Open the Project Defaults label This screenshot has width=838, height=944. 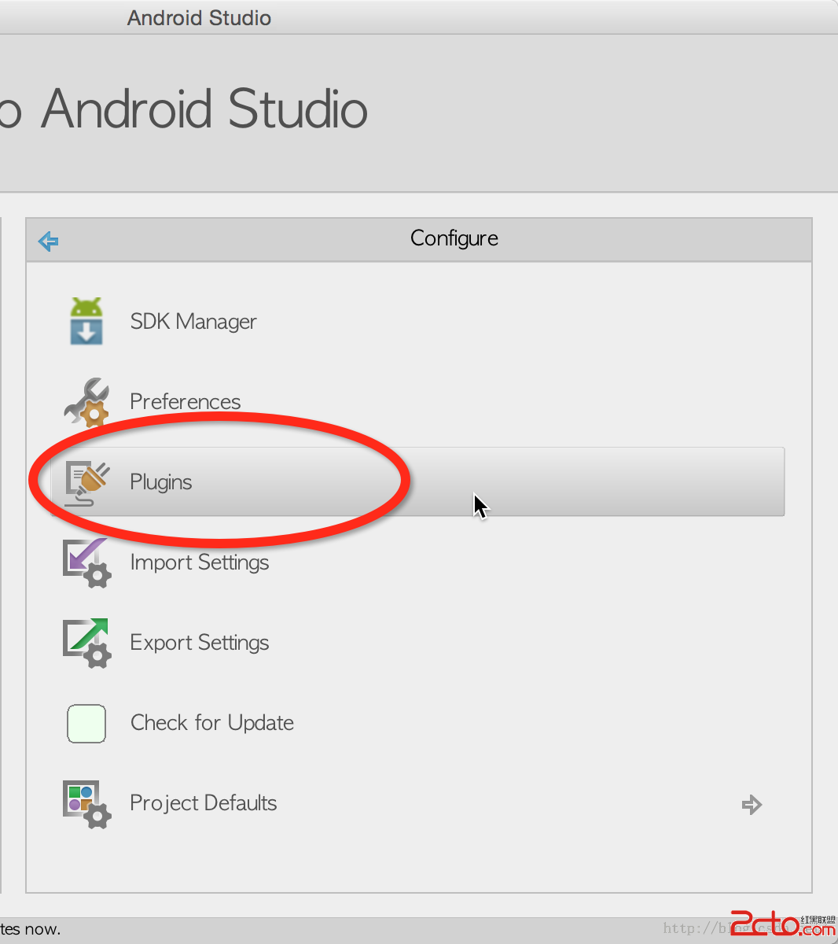(204, 803)
